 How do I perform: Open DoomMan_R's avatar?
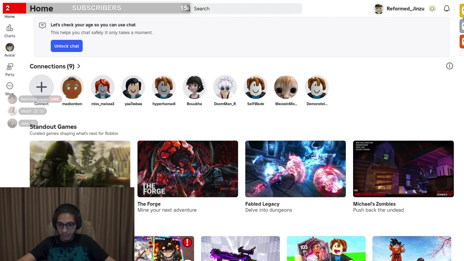point(225,87)
